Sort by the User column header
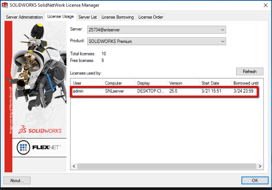 pyautogui.click(x=87, y=83)
